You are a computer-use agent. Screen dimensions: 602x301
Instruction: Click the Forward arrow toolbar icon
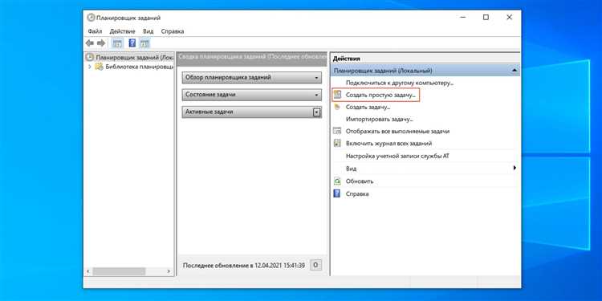coord(101,43)
